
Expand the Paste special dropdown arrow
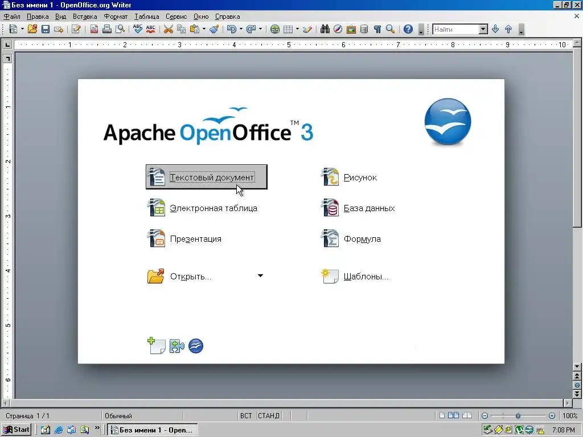[x=204, y=29]
